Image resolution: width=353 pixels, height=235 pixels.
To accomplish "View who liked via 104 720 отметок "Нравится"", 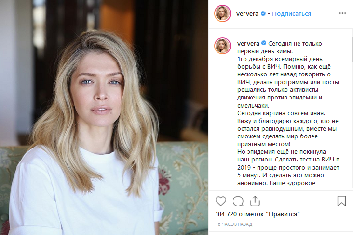I will coord(258,214).
